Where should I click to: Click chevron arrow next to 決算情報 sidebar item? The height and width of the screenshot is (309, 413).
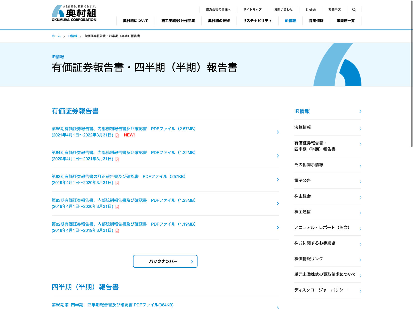coord(360,129)
